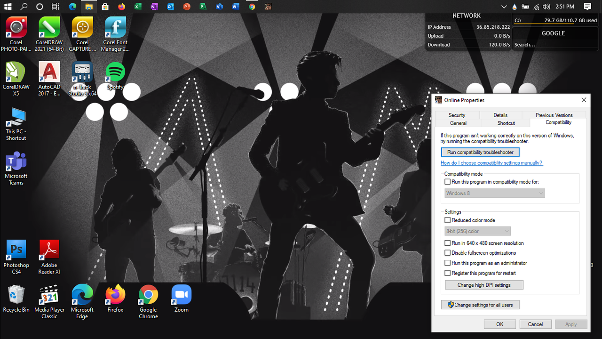Confirm with the OK button
This screenshot has height=339, width=602.
tap(499, 324)
